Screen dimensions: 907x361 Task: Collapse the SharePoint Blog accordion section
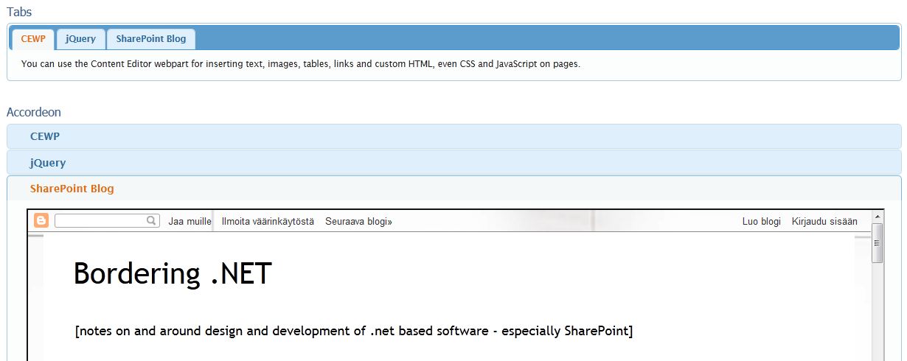point(453,189)
